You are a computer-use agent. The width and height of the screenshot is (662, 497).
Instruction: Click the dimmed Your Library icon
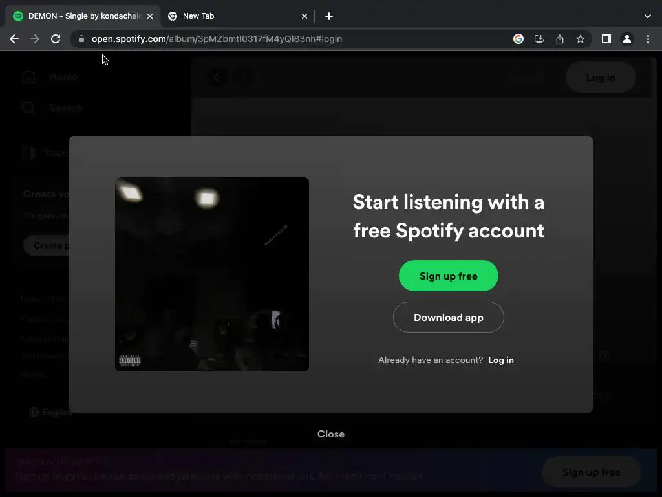pos(28,152)
